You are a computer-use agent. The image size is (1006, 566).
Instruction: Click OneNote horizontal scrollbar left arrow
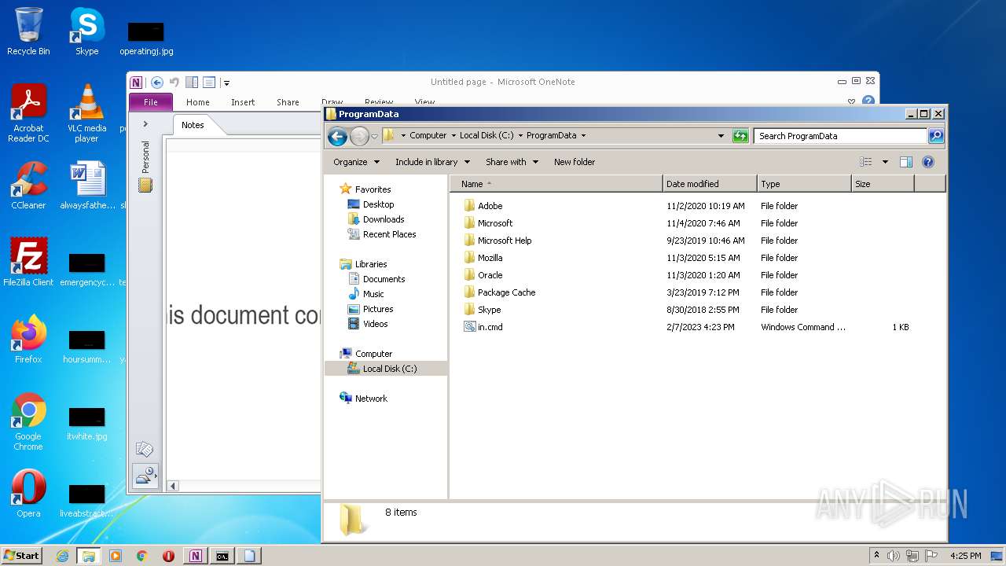click(173, 486)
